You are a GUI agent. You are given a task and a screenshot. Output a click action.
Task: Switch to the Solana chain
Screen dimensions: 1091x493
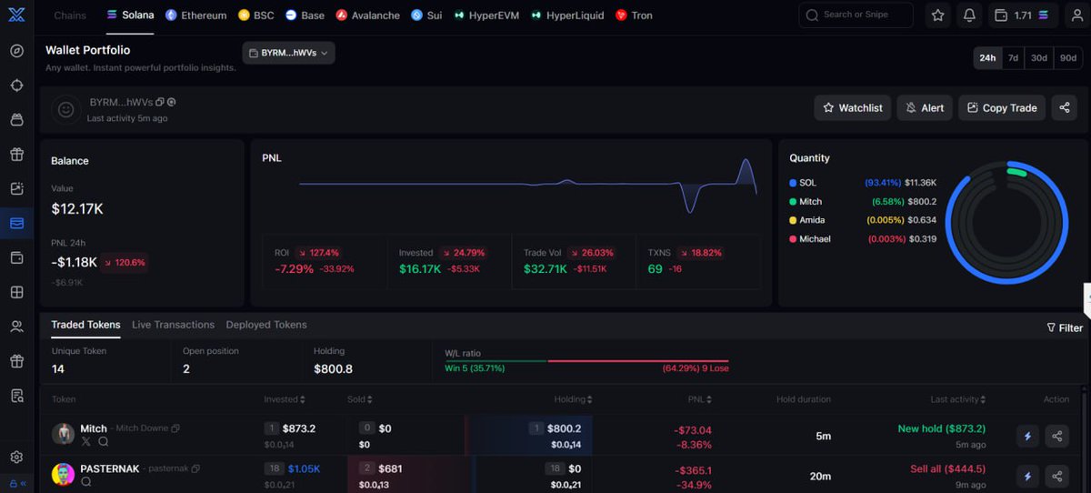pyautogui.click(x=130, y=15)
